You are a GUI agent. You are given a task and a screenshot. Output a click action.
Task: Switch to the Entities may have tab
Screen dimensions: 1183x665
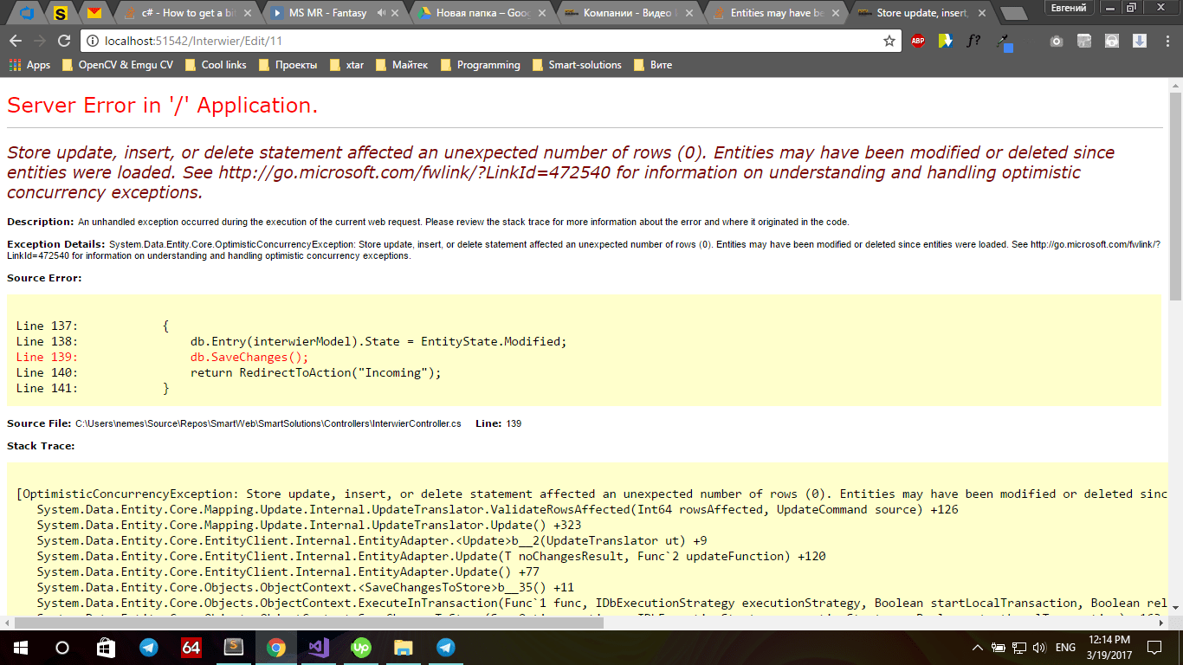(778, 13)
